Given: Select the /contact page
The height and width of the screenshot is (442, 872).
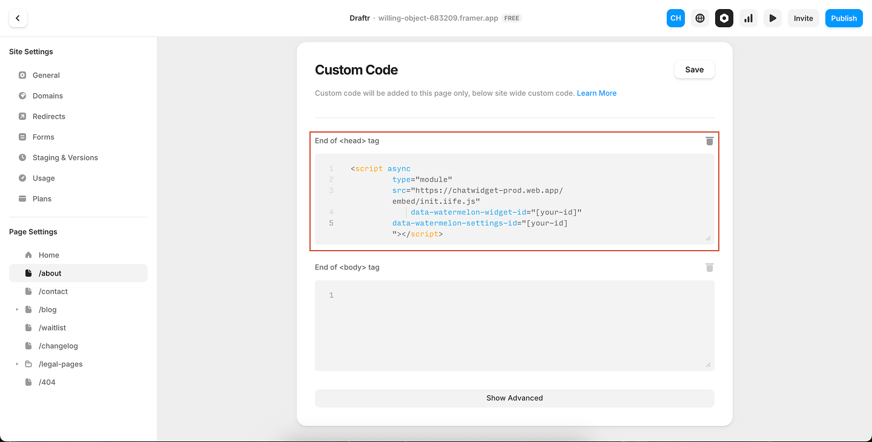Looking at the screenshot, I should coord(78,291).
